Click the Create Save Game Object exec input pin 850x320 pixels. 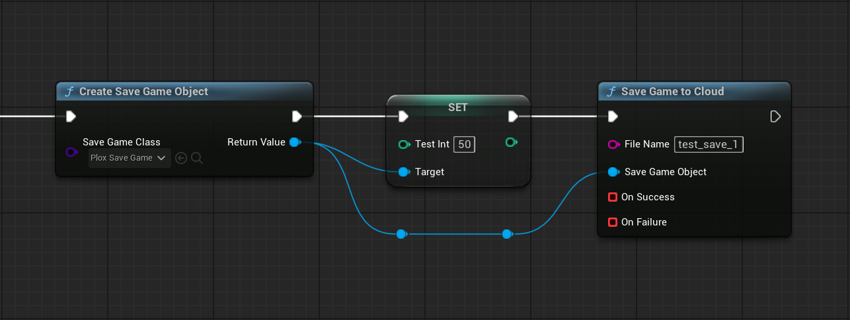71,116
